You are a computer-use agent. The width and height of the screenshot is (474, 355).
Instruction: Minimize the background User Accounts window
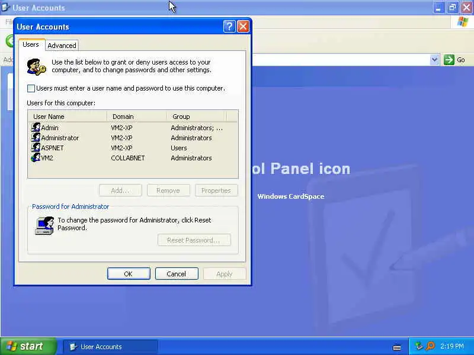[x=438, y=8]
